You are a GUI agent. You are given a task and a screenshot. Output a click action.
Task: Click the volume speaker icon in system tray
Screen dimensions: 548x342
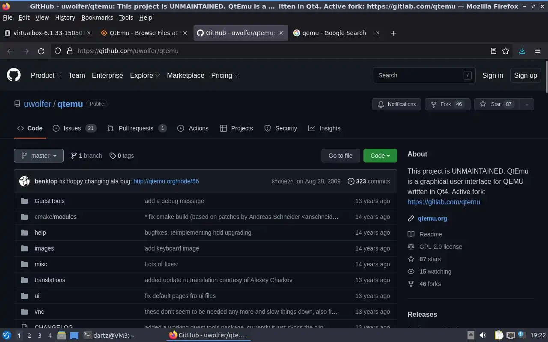coord(483,336)
